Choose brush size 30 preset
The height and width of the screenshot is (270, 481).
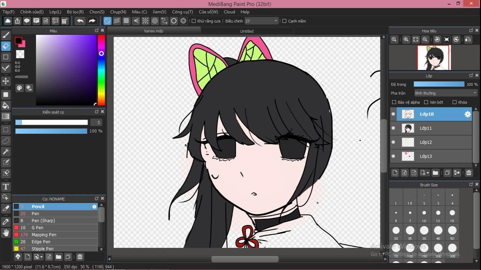424,232
